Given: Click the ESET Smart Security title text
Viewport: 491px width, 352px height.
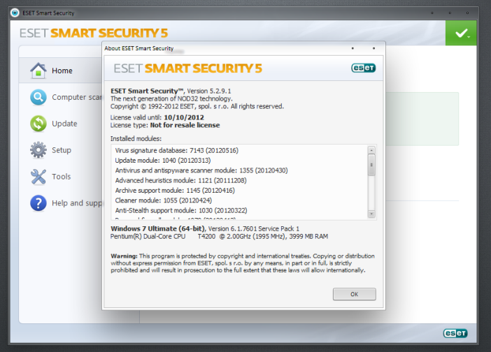Looking at the screenshot, I should click(x=48, y=13).
